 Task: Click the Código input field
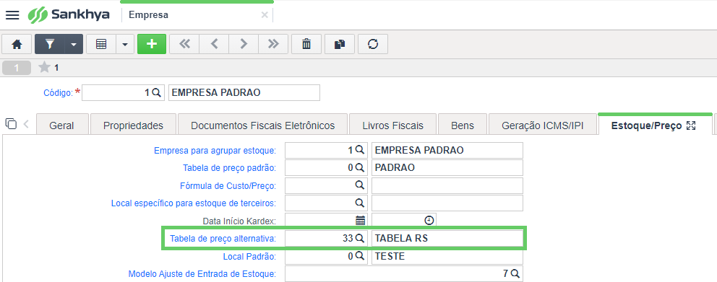click(x=123, y=92)
